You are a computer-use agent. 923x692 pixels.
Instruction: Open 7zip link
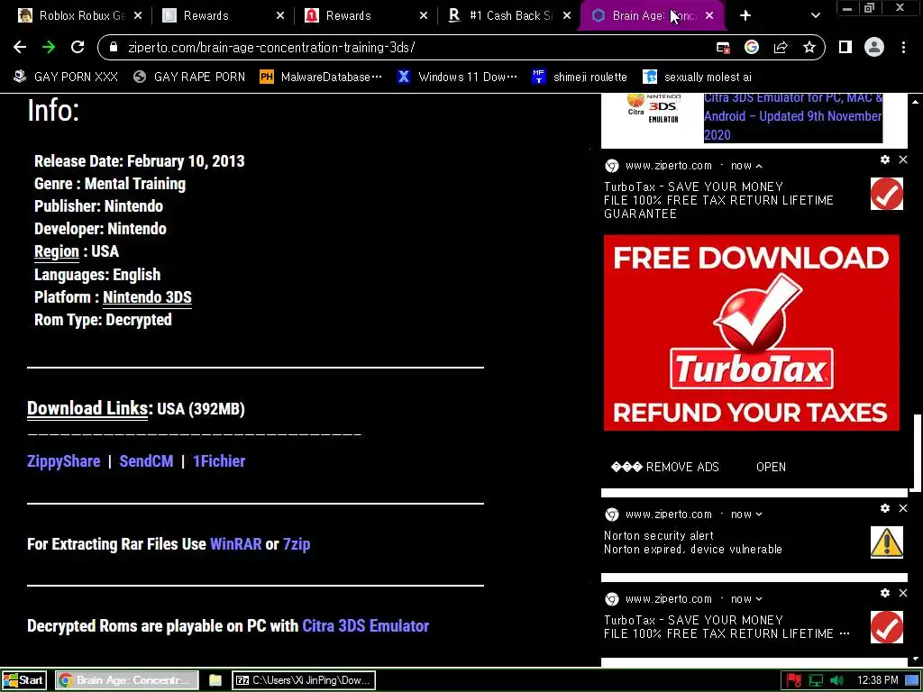[297, 544]
